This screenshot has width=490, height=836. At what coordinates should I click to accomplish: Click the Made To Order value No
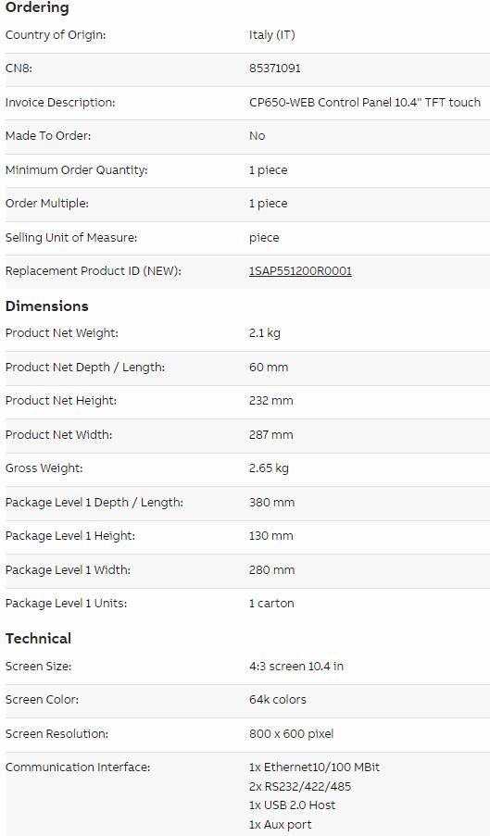click(x=257, y=136)
